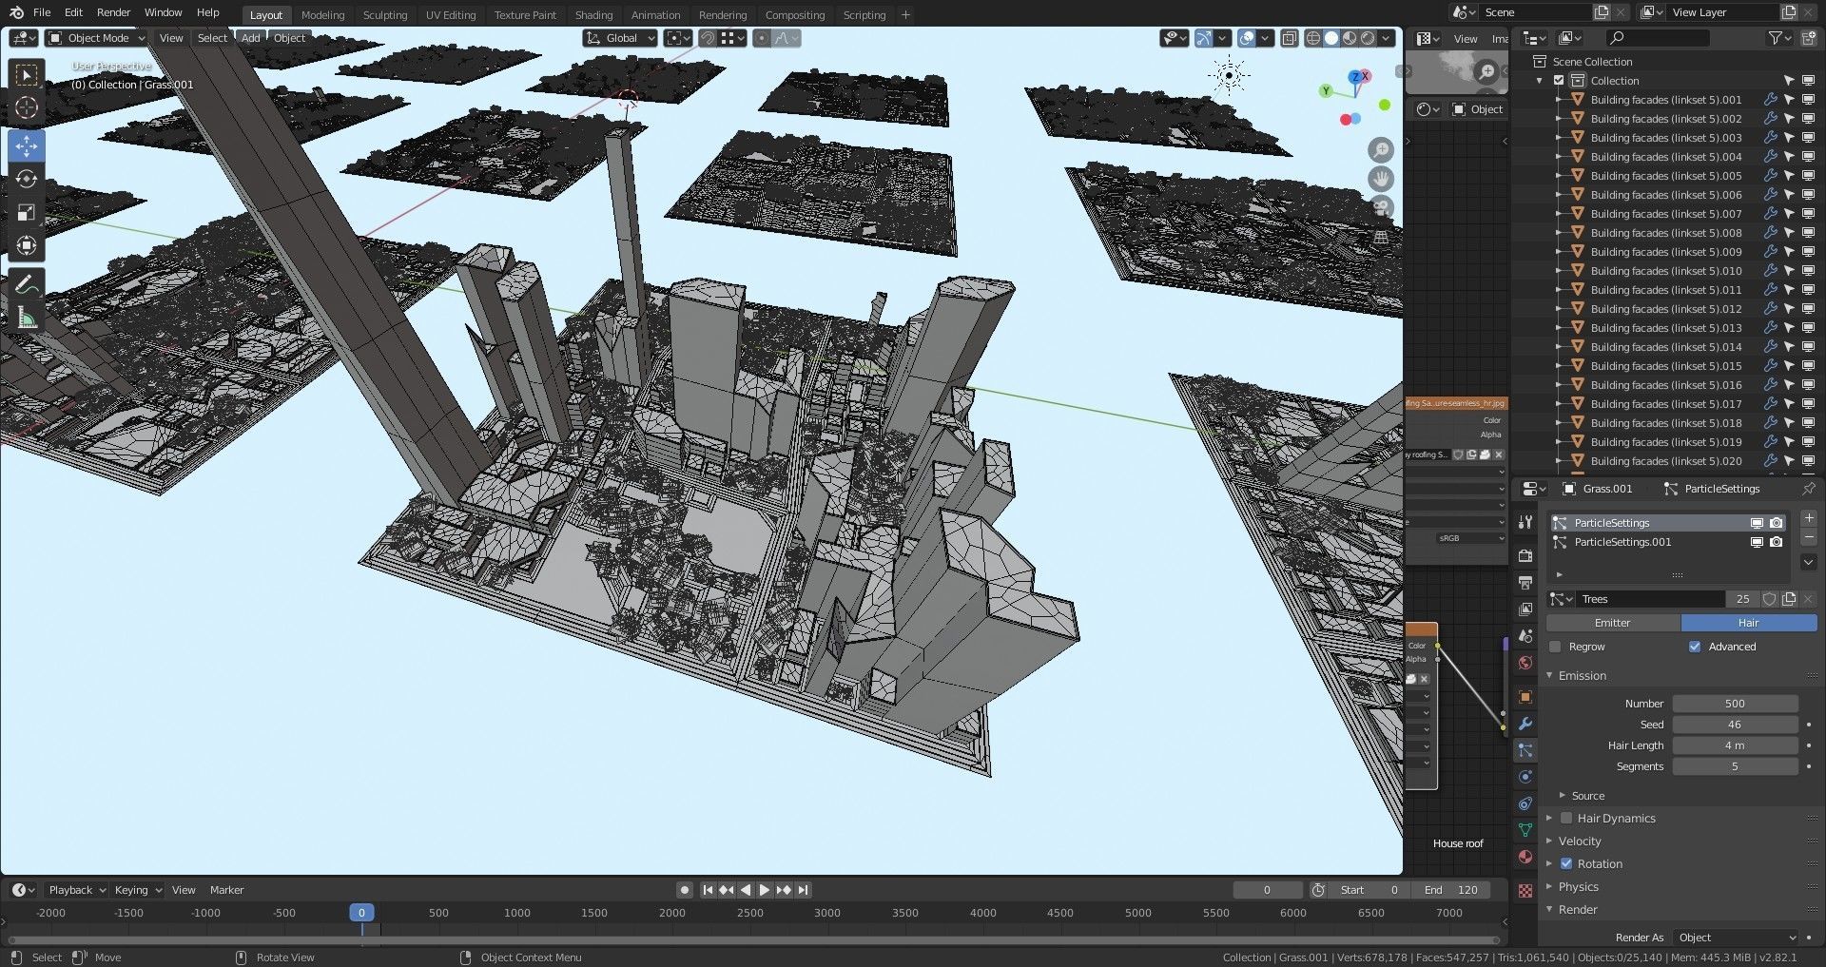Collapse the Emission panel
Viewport: 1826px width, 967px height.
tap(1582, 676)
